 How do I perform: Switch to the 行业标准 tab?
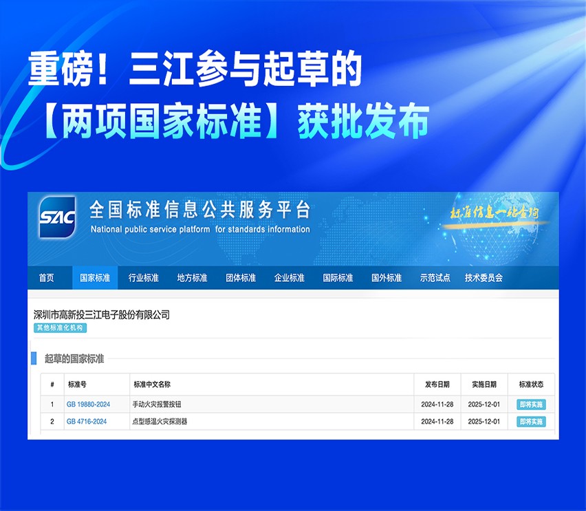tap(144, 278)
